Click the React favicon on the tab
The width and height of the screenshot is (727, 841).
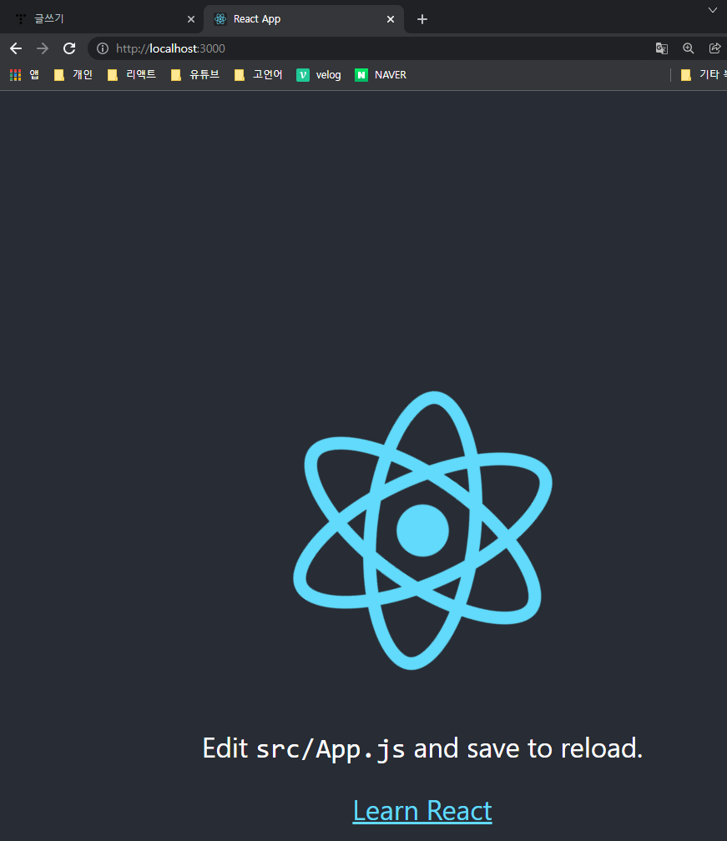pos(220,19)
